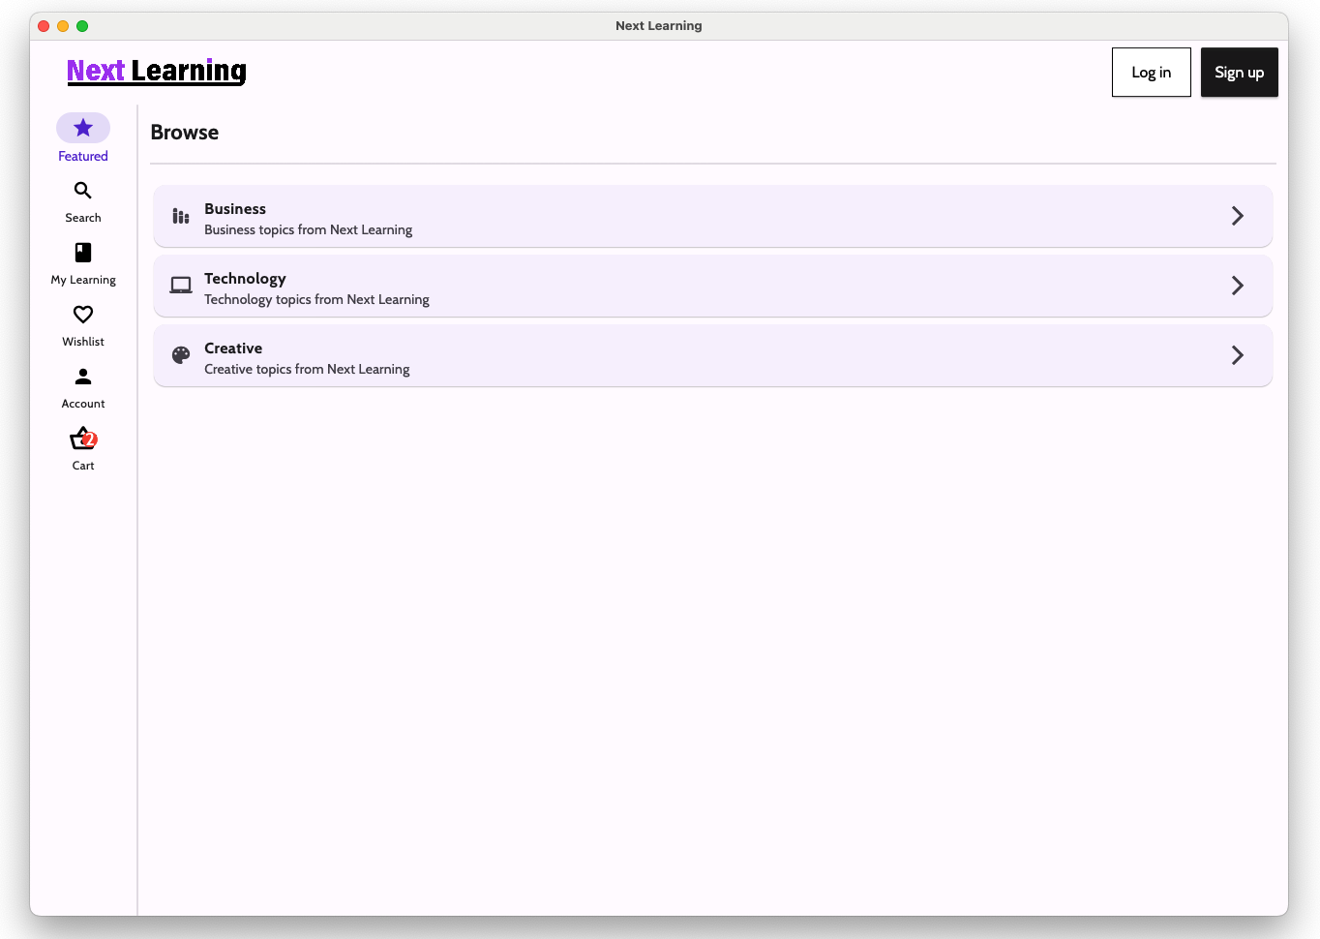Select the Wishlist label in sidebar

pyautogui.click(x=83, y=342)
